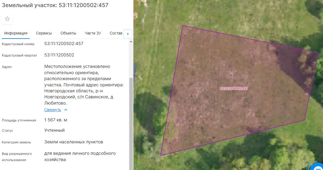Click the Вид разрешенного использования label
Viewport: 323px width, 170px height.
[17, 157]
